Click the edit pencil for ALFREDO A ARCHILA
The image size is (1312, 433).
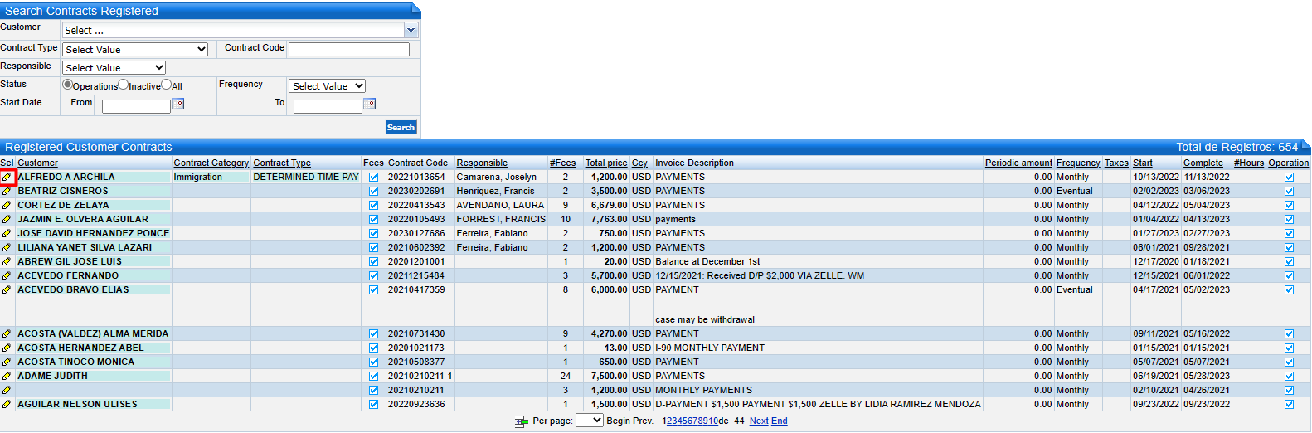tap(7, 177)
